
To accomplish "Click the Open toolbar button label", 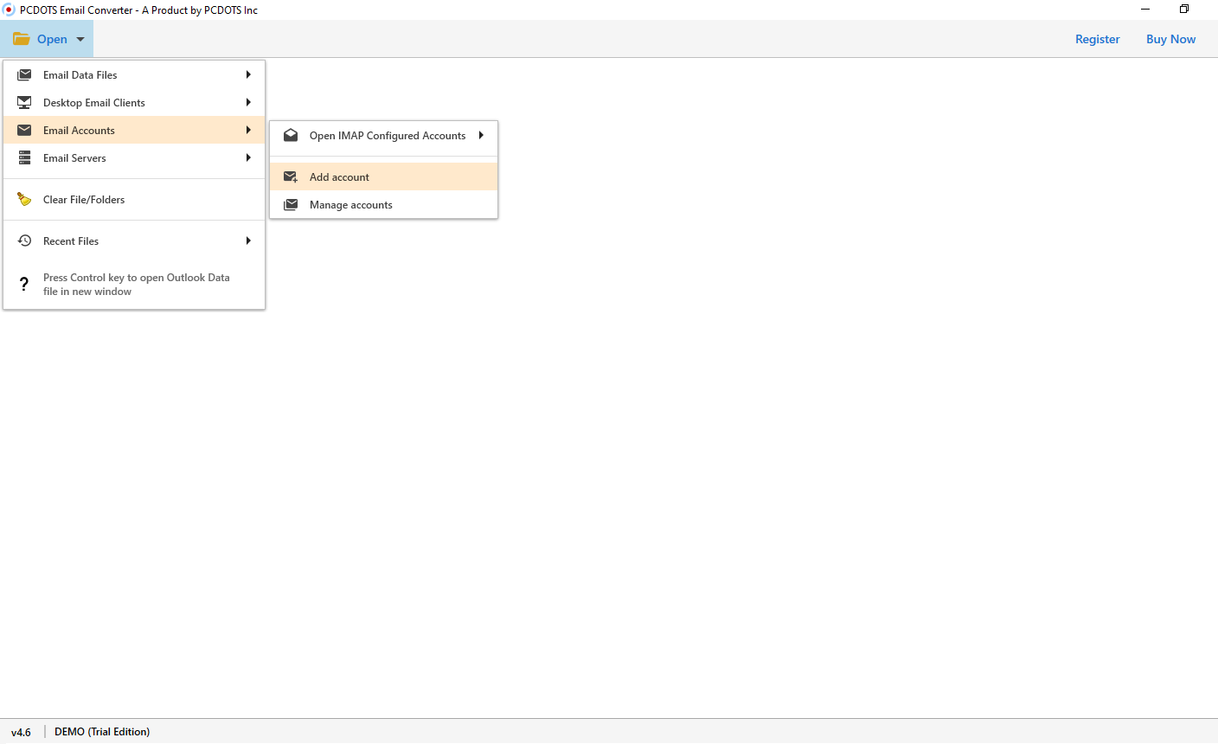I will 52,39.
